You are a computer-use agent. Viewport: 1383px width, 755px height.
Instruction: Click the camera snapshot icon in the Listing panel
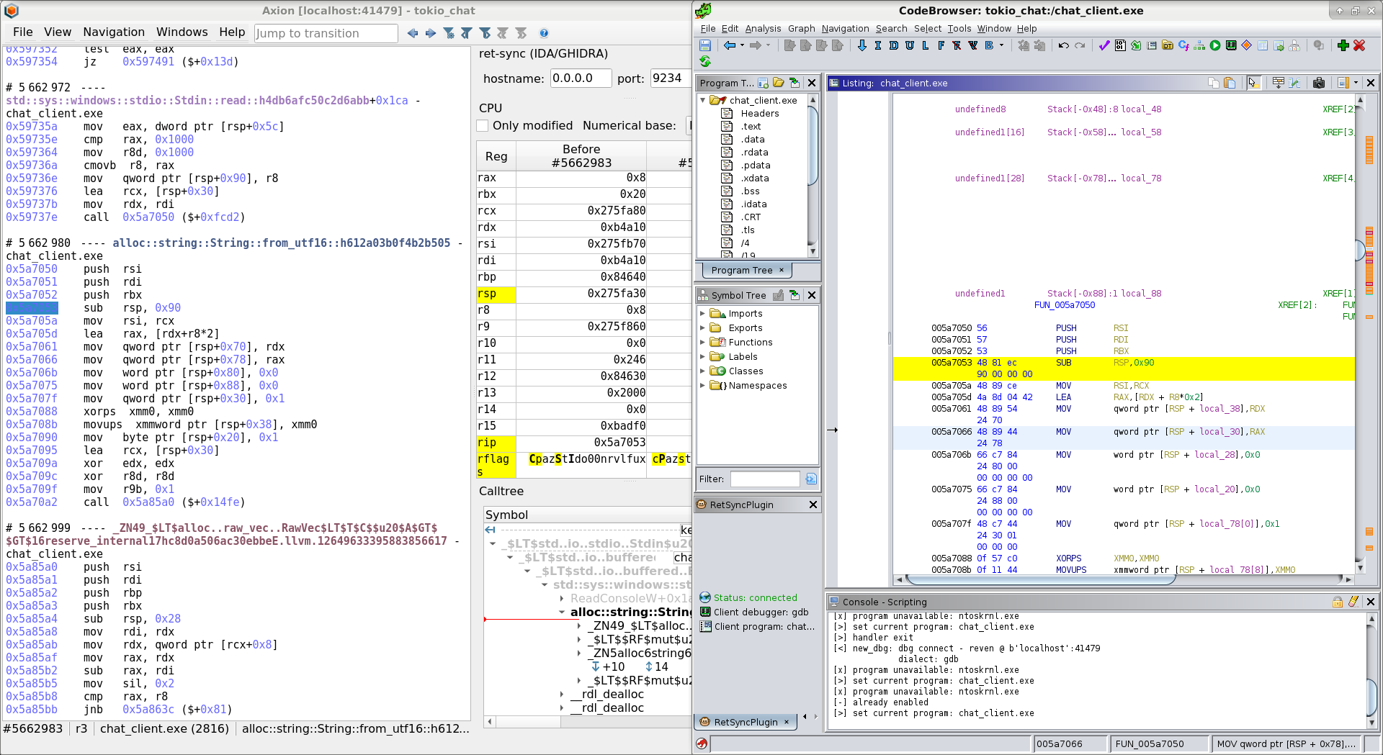pos(1319,83)
